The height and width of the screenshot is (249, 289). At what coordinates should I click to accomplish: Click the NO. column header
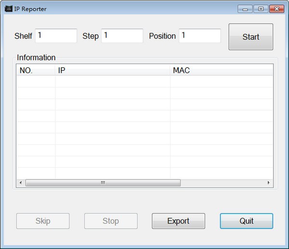pos(36,70)
